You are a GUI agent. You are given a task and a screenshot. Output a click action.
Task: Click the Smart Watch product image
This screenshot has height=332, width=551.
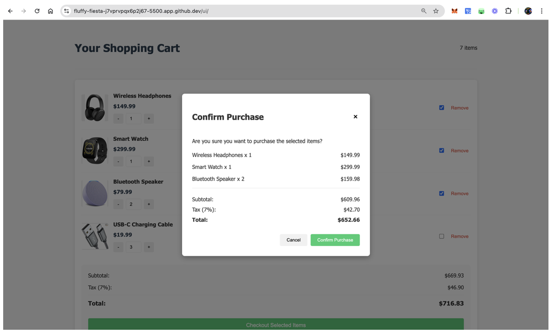(x=95, y=150)
